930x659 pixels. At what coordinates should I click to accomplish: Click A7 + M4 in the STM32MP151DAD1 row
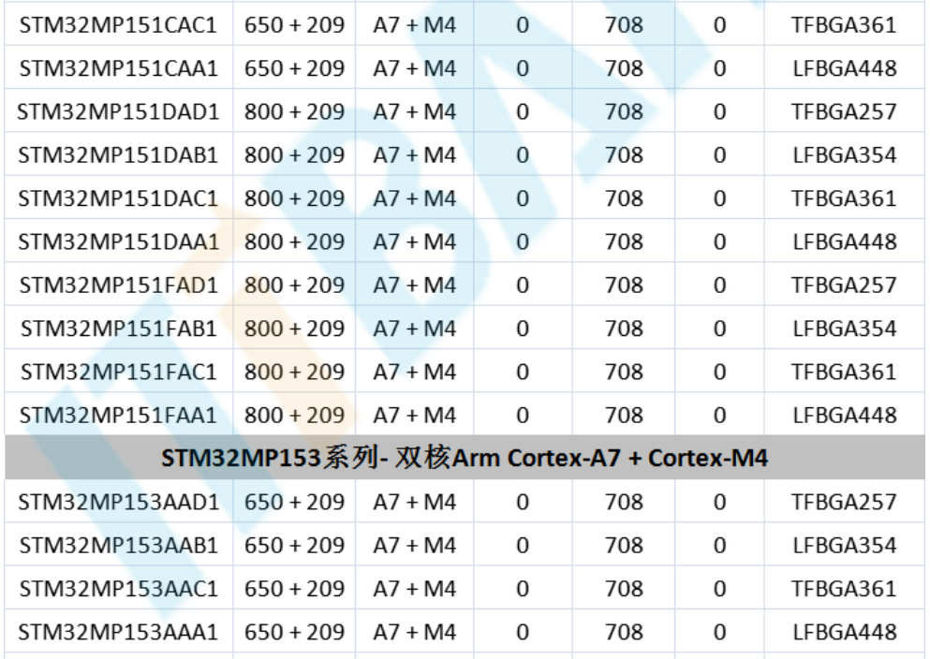(x=415, y=111)
